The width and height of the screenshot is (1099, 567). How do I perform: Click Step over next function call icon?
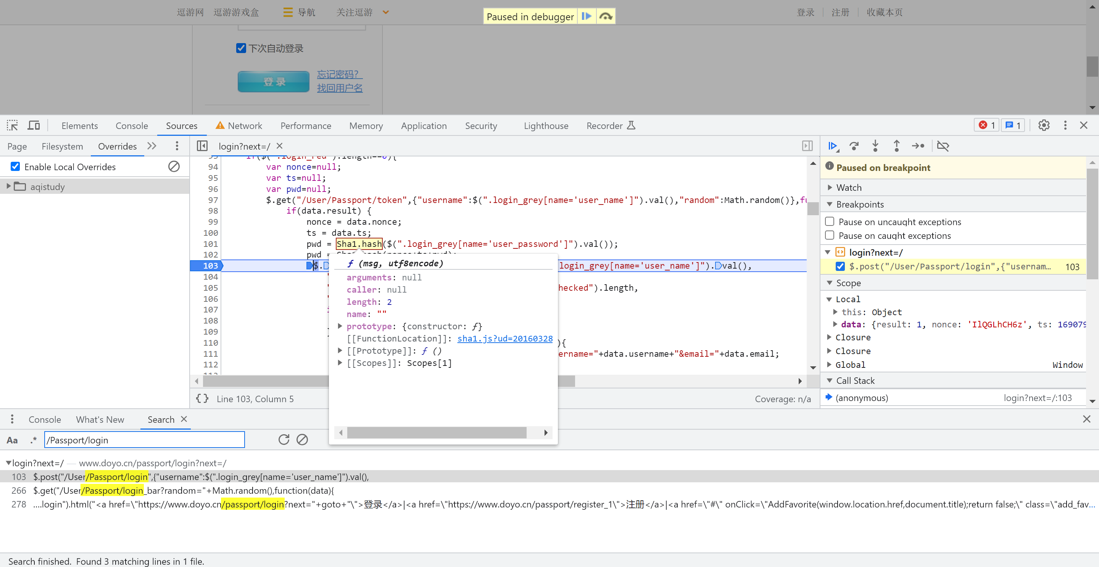(854, 146)
